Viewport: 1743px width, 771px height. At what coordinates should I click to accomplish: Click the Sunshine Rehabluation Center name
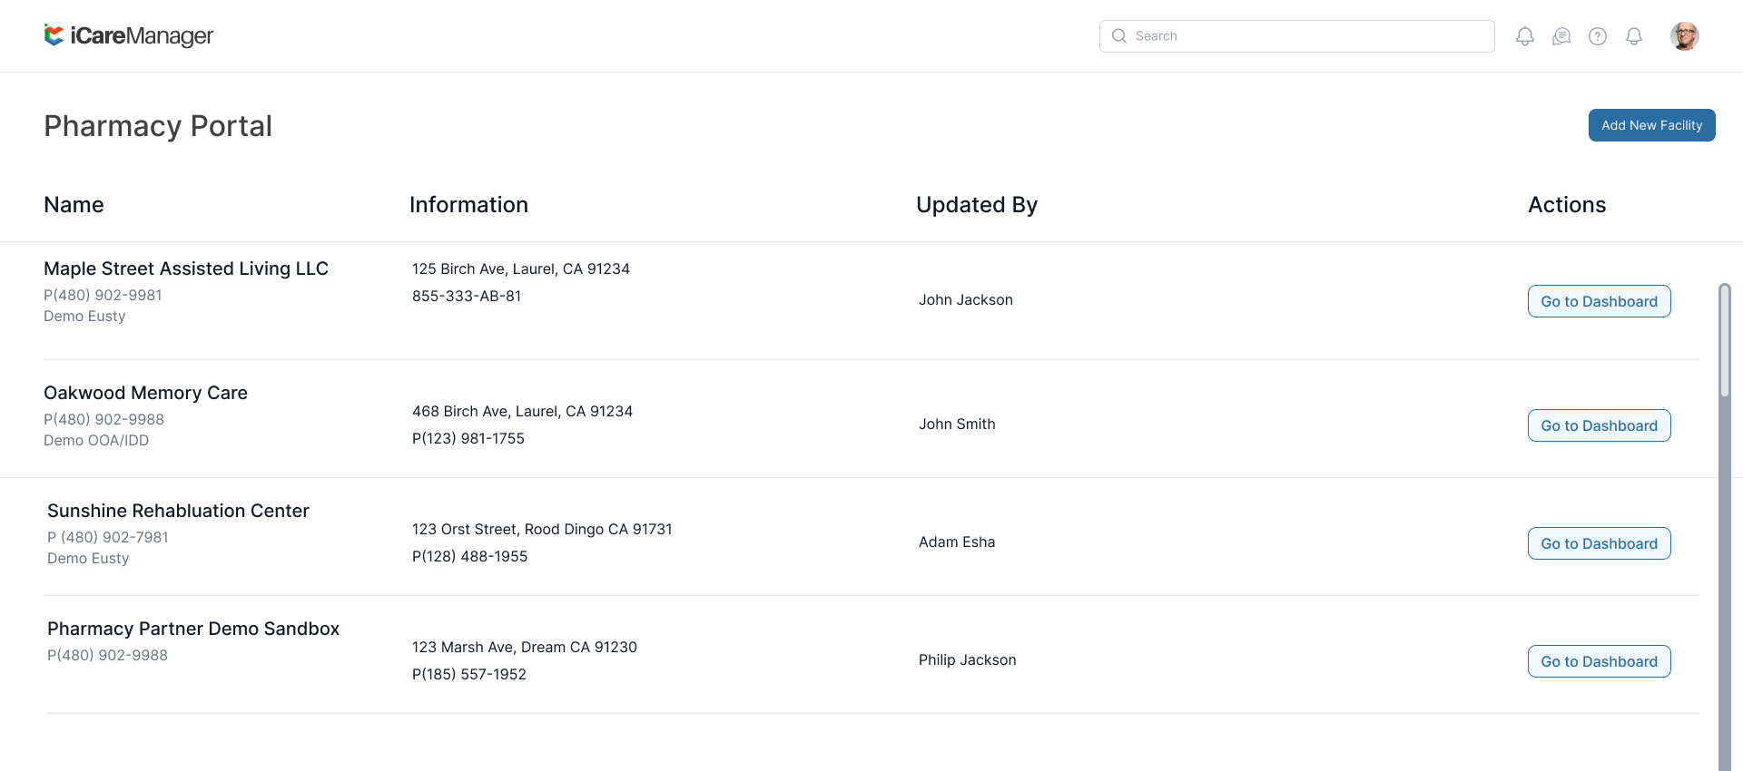(178, 511)
